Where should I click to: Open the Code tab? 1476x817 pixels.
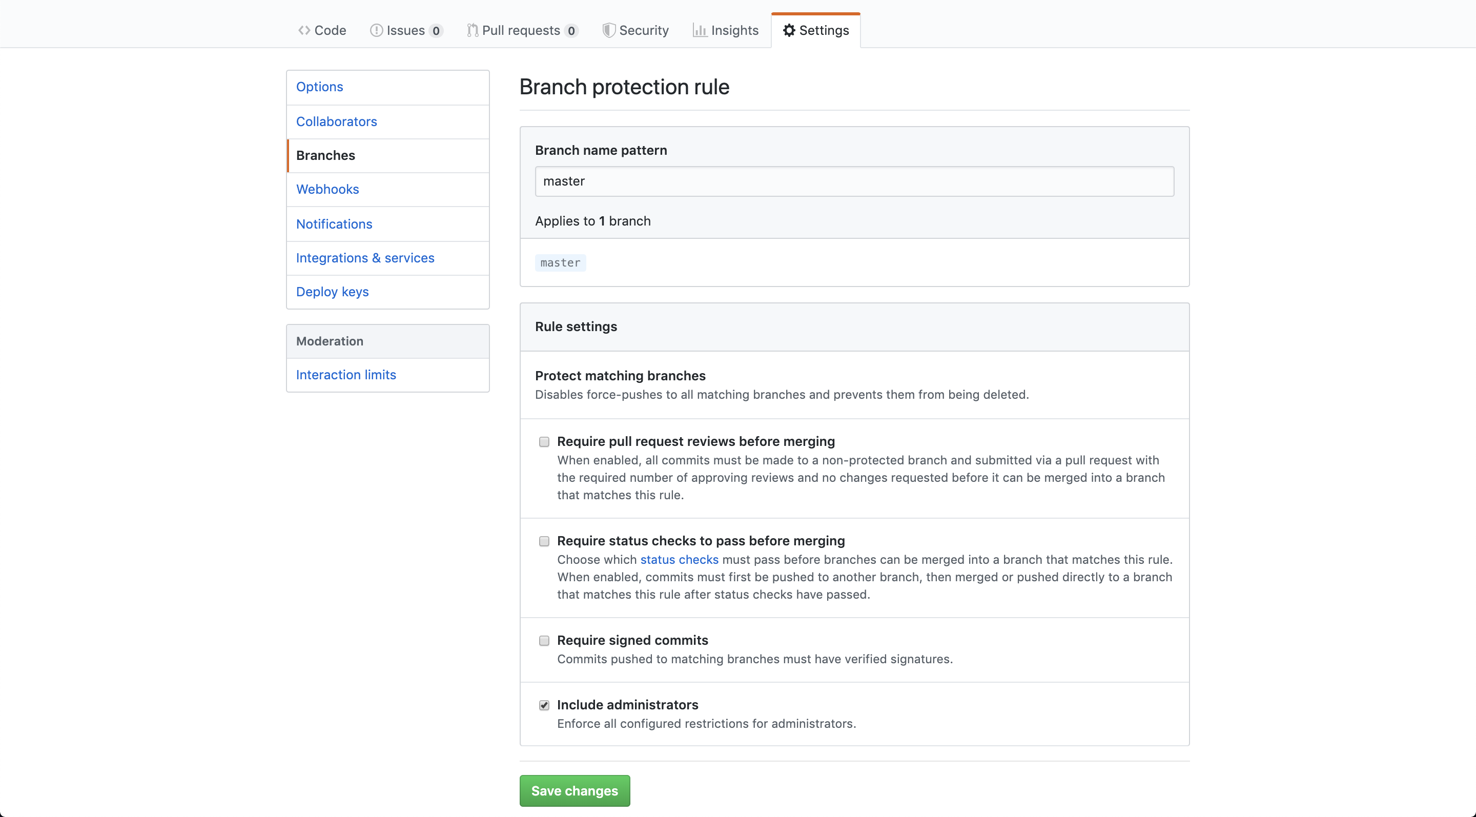(322, 30)
